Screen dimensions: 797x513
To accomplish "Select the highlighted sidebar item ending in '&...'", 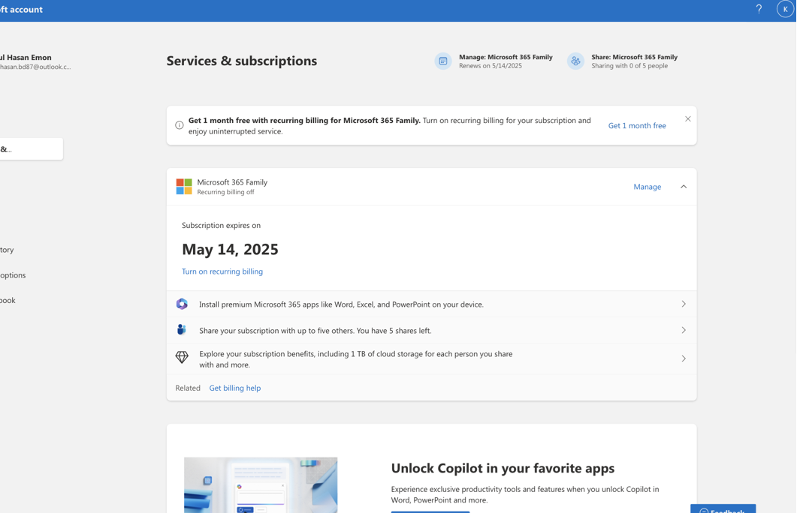I will pos(30,149).
